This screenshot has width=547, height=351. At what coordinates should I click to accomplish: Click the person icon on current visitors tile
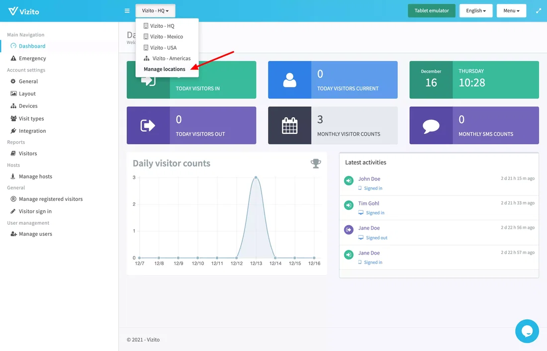[289, 80]
